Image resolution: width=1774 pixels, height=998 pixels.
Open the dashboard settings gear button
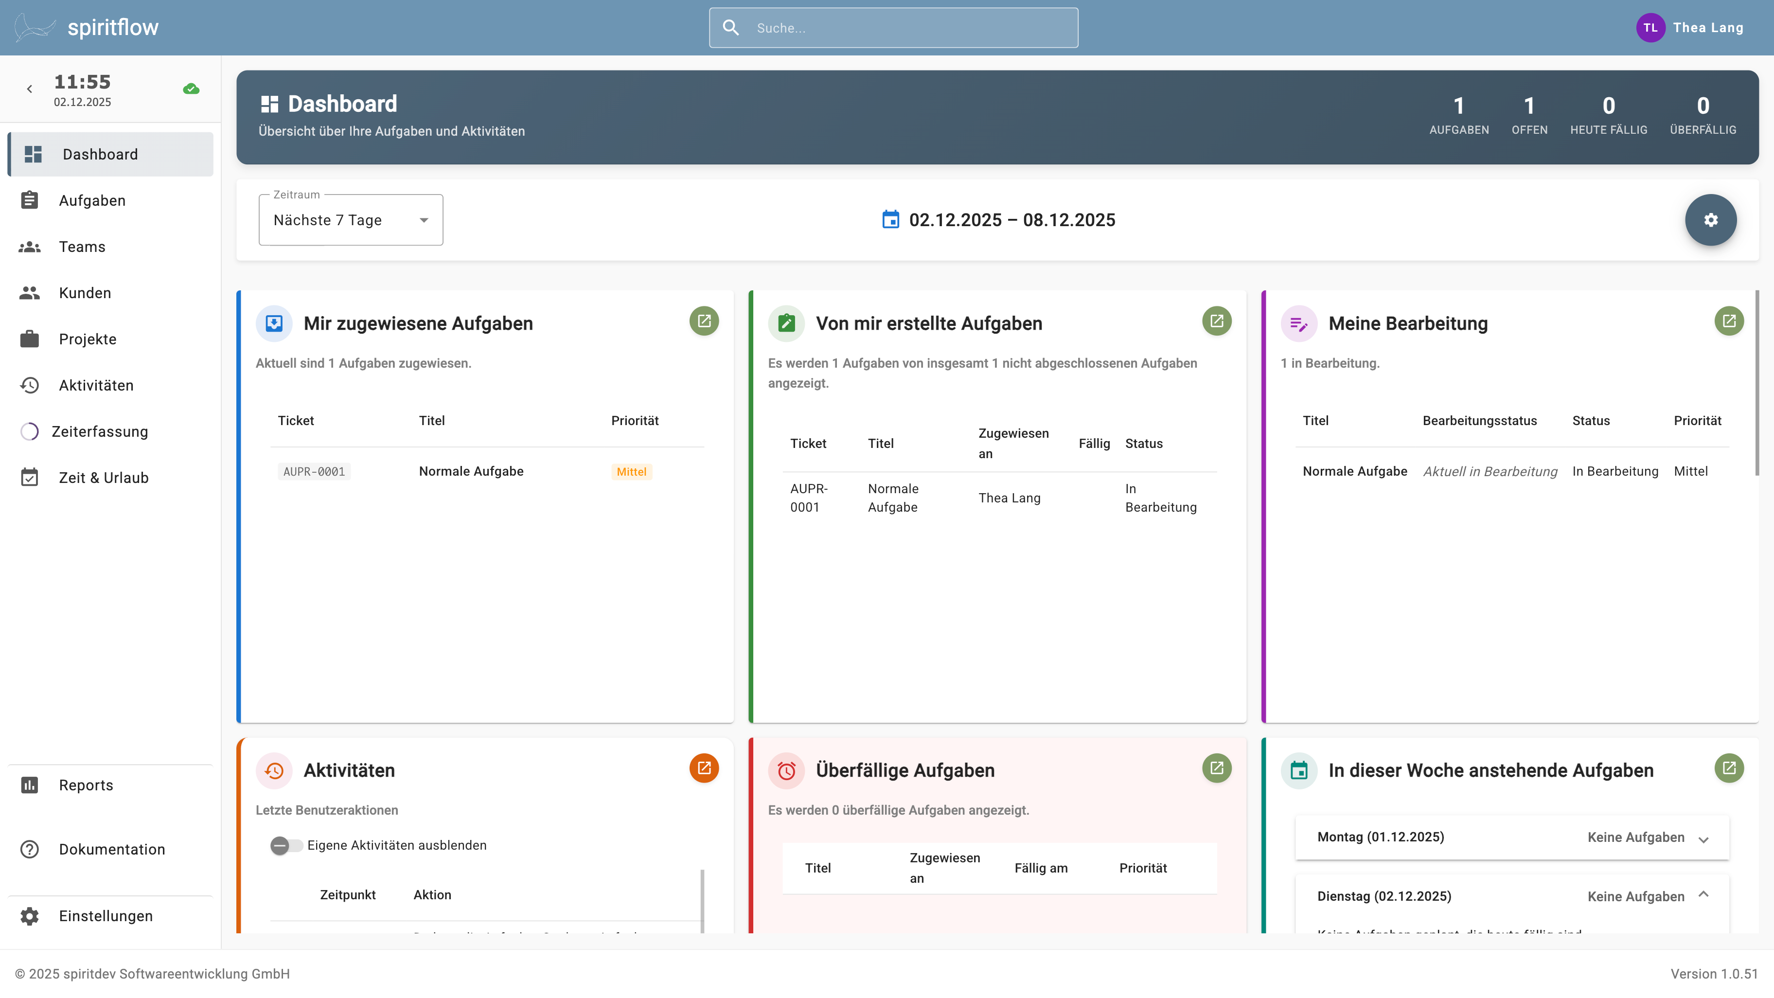(x=1711, y=220)
